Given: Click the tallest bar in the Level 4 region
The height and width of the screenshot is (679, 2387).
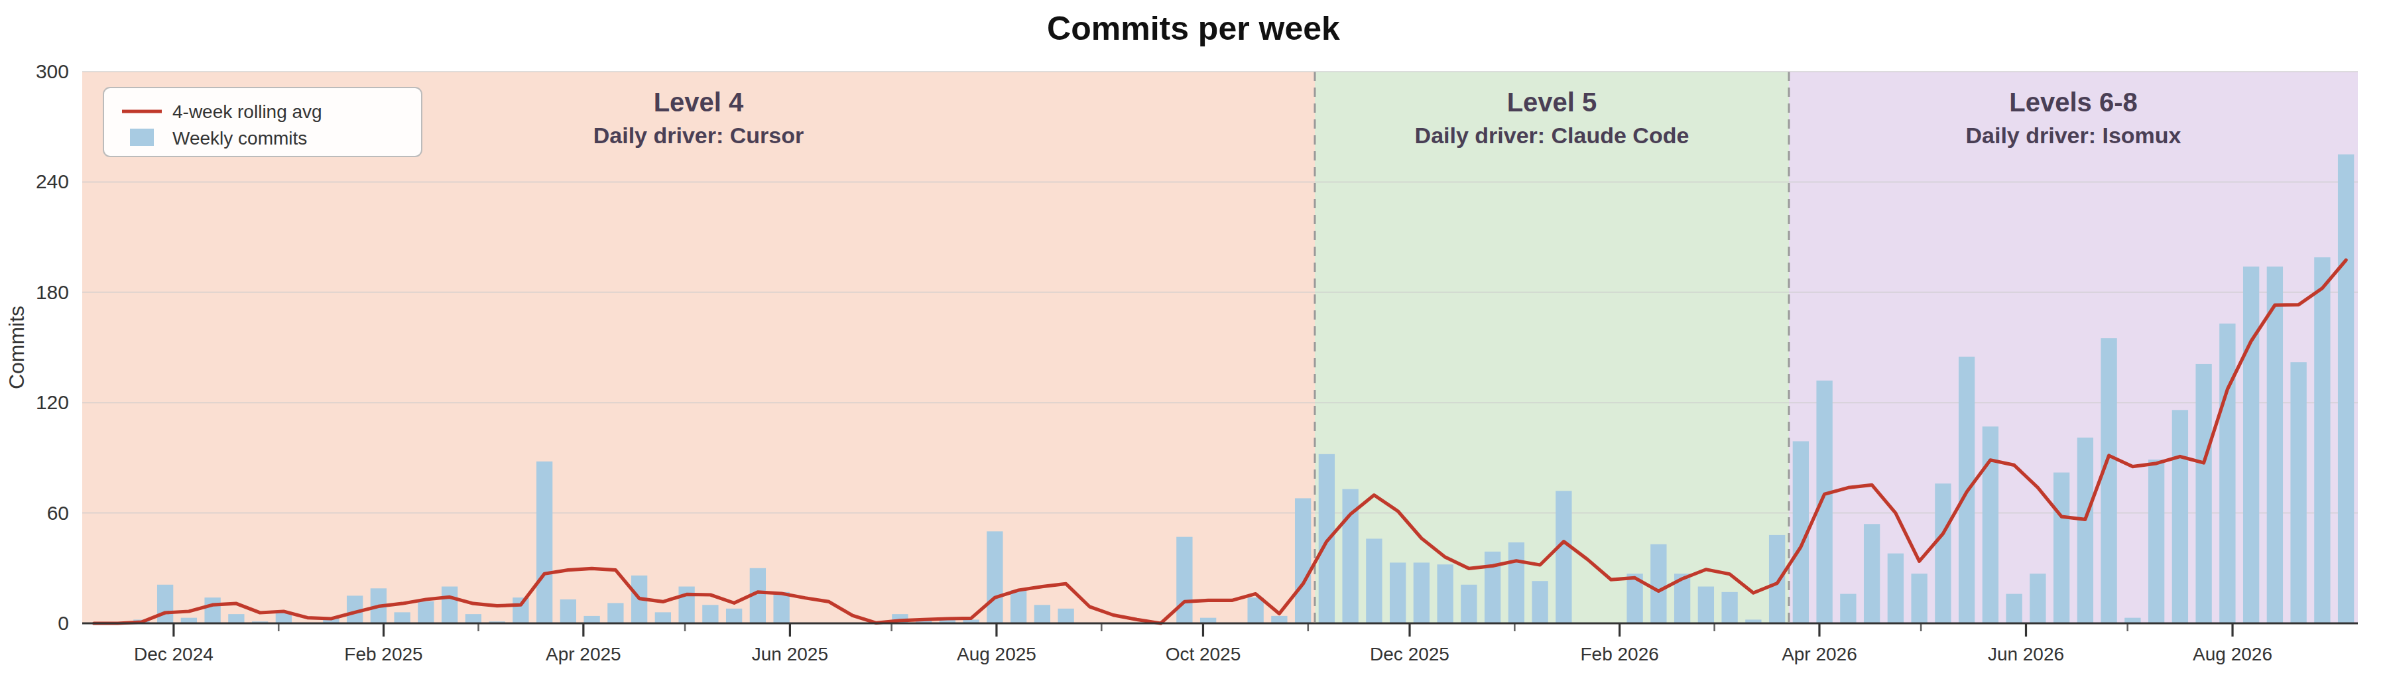Looking at the screenshot, I should pyautogui.click(x=544, y=543).
